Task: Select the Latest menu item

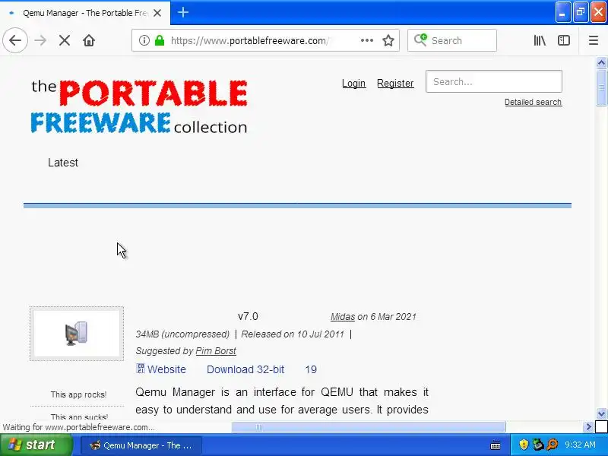Action: click(x=63, y=163)
